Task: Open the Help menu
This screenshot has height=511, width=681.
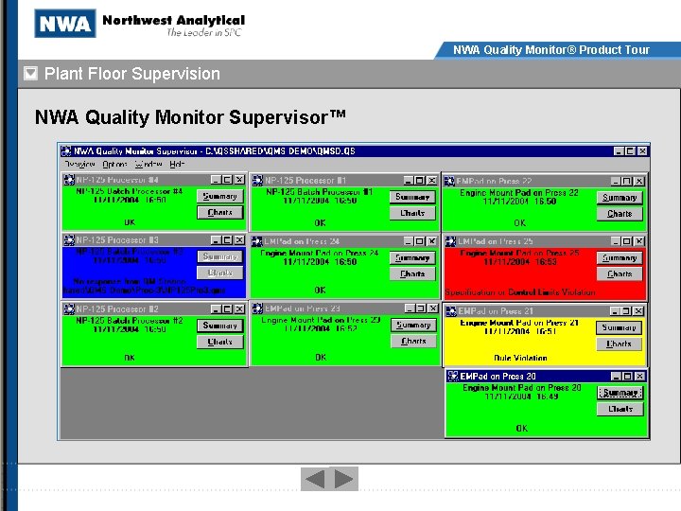Action: click(177, 165)
